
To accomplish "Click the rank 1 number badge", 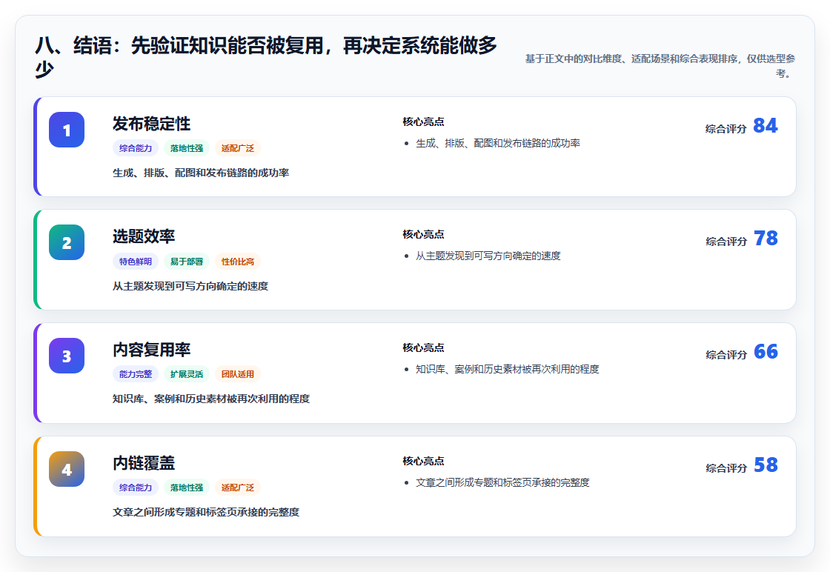I will point(67,130).
